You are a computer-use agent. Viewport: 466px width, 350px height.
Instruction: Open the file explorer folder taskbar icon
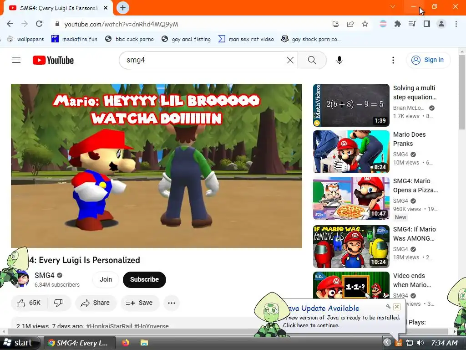[x=144, y=343]
